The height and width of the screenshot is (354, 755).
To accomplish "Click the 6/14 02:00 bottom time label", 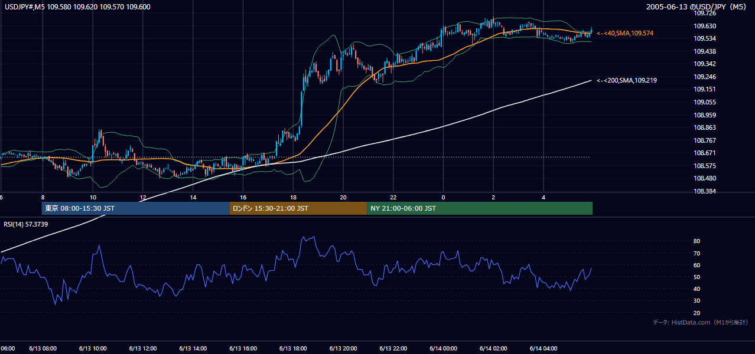I will [493, 349].
